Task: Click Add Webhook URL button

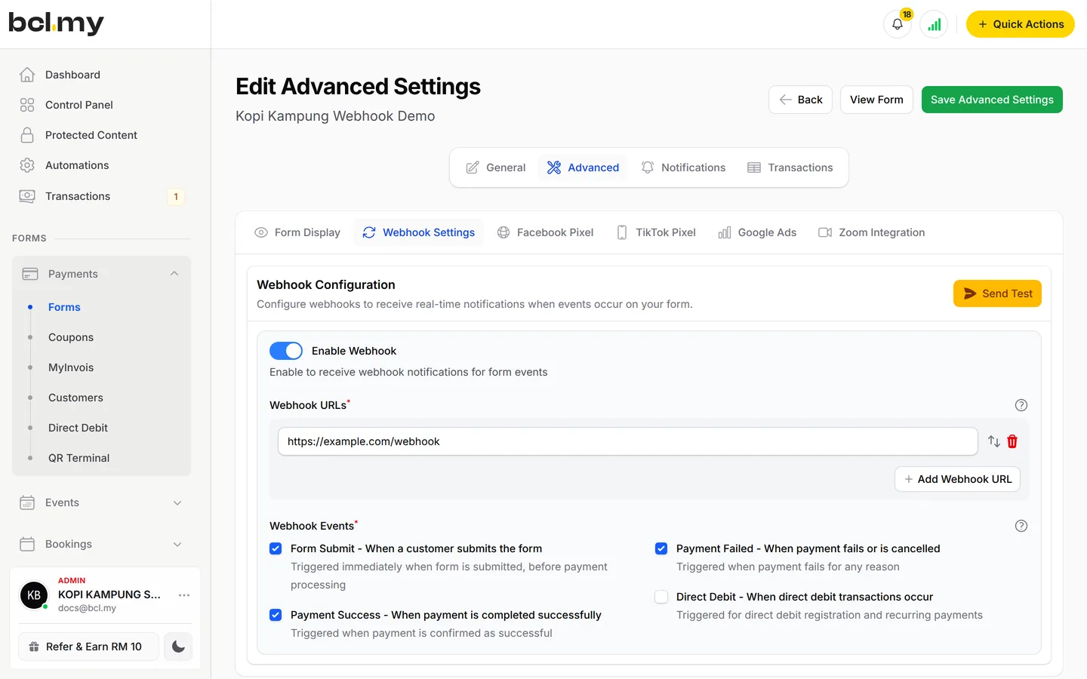Action: coord(957,479)
